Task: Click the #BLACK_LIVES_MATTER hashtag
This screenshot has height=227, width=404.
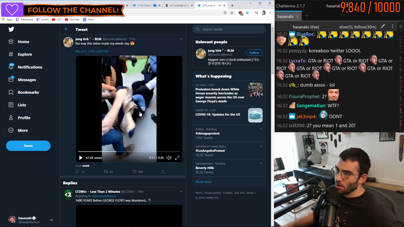Action: [x=92, y=52]
